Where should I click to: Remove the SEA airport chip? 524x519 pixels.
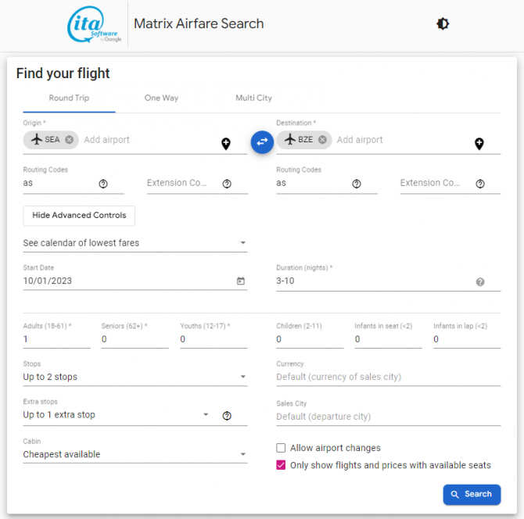[70, 140]
